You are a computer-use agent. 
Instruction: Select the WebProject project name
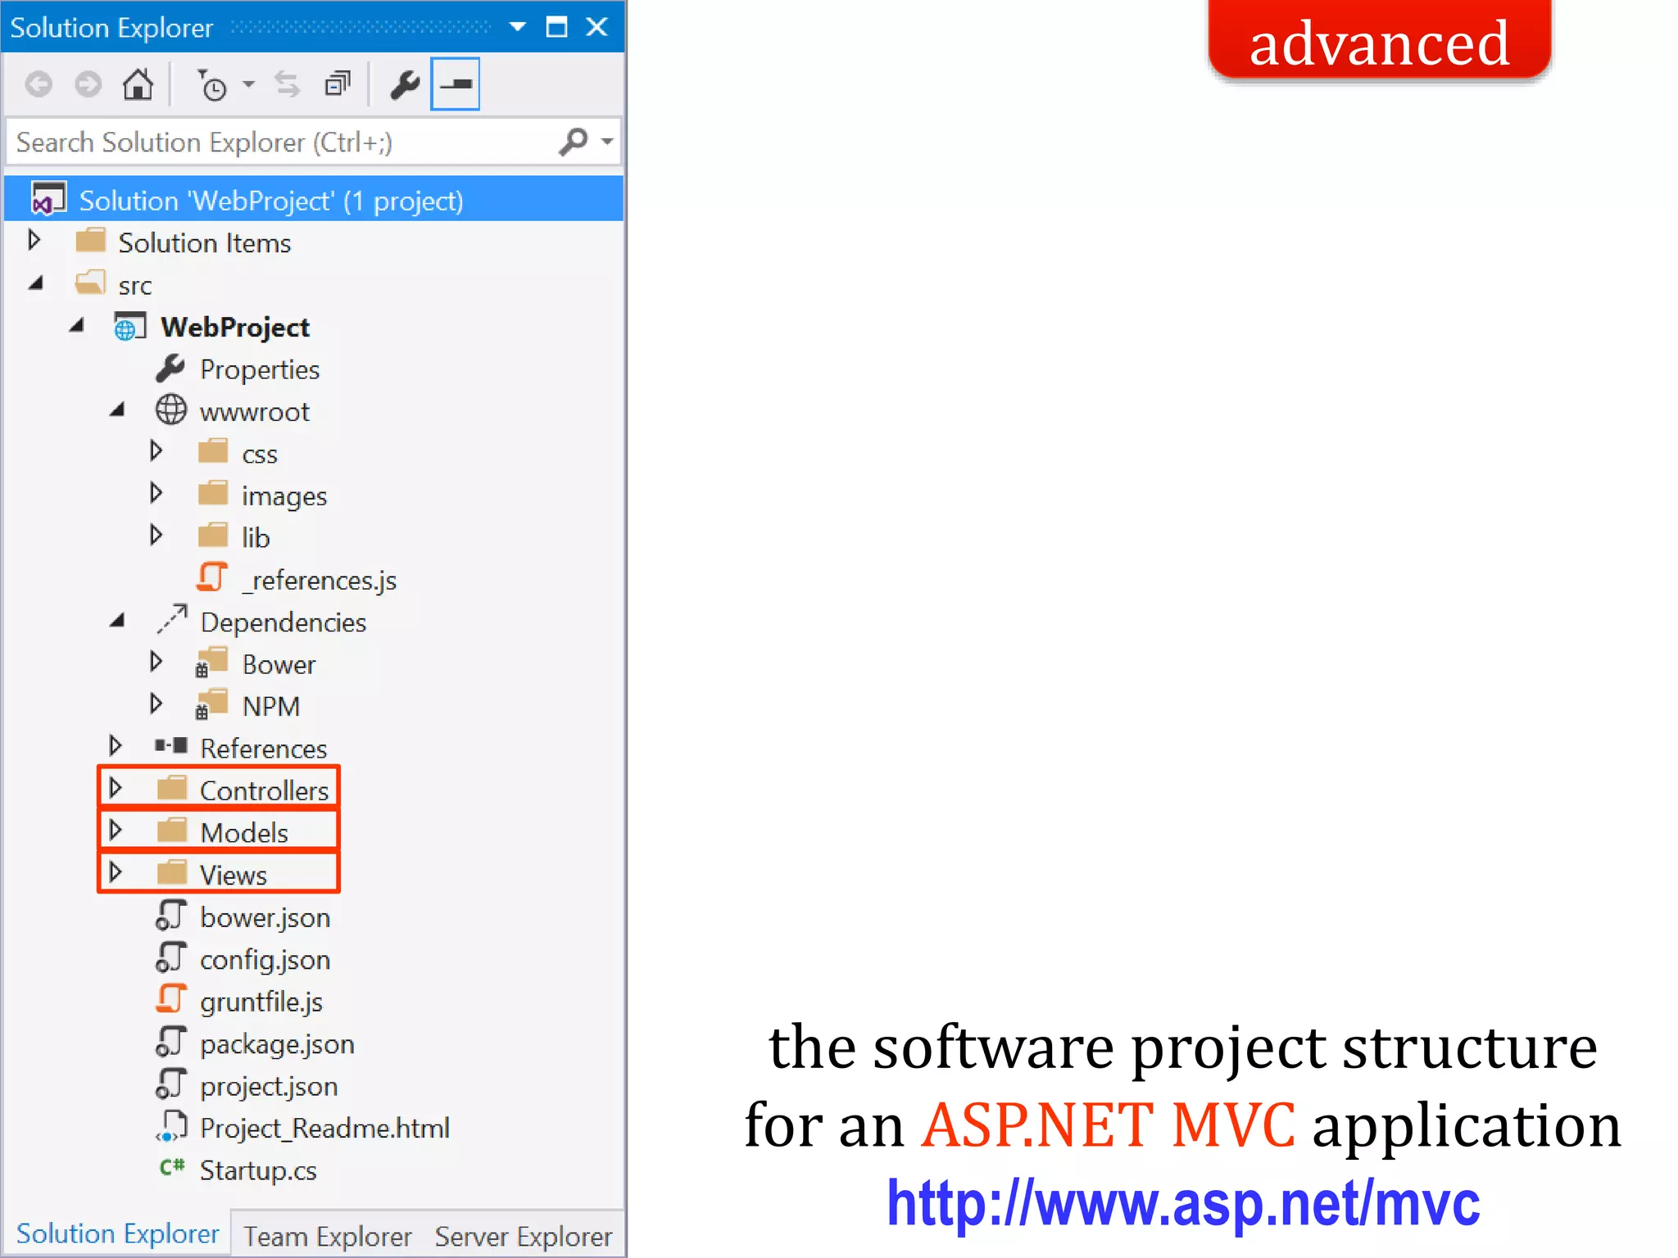[x=235, y=328]
